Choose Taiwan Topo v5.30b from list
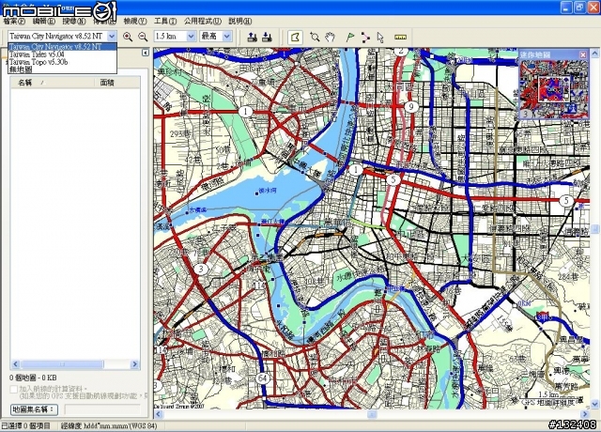 pyautogui.click(x=62, y=62)
